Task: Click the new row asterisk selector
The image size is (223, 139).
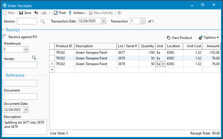Action: [x=52, y=70]
